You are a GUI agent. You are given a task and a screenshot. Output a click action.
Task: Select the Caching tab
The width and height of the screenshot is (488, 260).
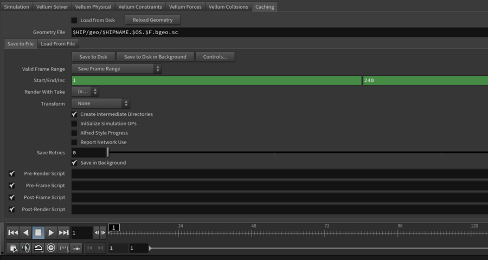pos(265,6)
